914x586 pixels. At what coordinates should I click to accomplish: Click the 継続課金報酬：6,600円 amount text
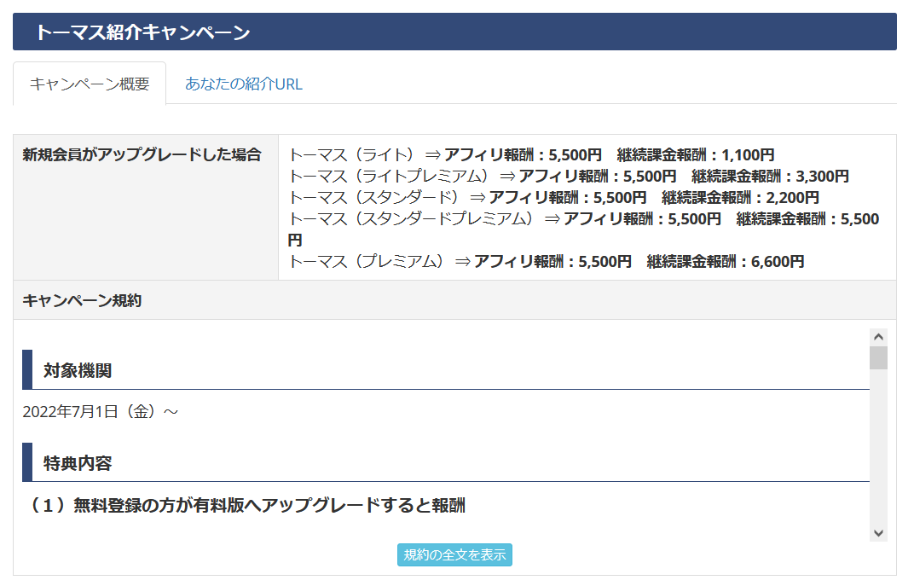pyautogui.click(x=725, y=261)
